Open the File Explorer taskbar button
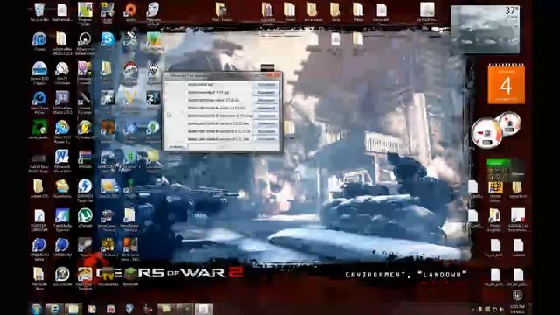The width and height of the screenshot is (560, 315). tap(73, 309)
